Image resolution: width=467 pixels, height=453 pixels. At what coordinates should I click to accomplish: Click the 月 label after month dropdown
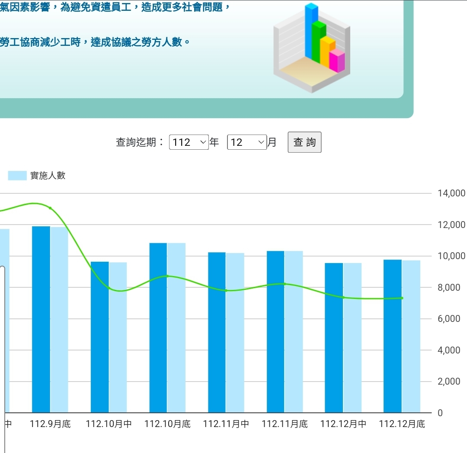point(272,142)
